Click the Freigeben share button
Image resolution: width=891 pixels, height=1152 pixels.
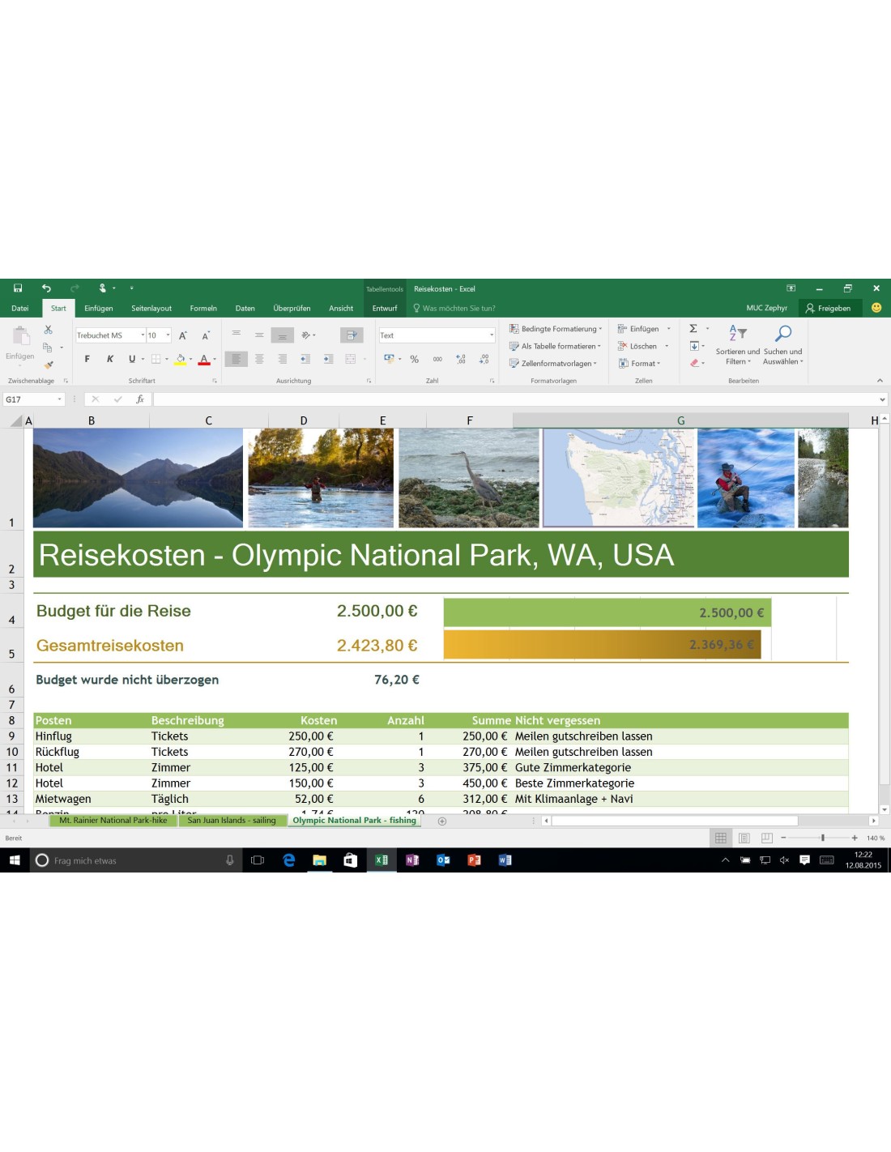(x=828, y=309)
